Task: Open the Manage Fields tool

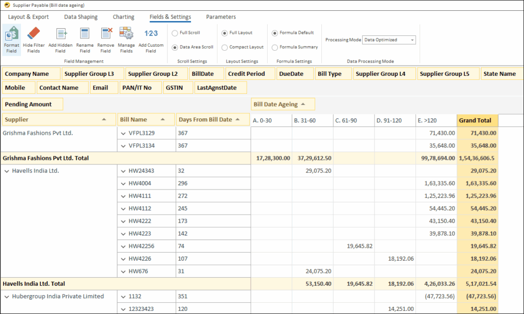Action: point(126,33)
